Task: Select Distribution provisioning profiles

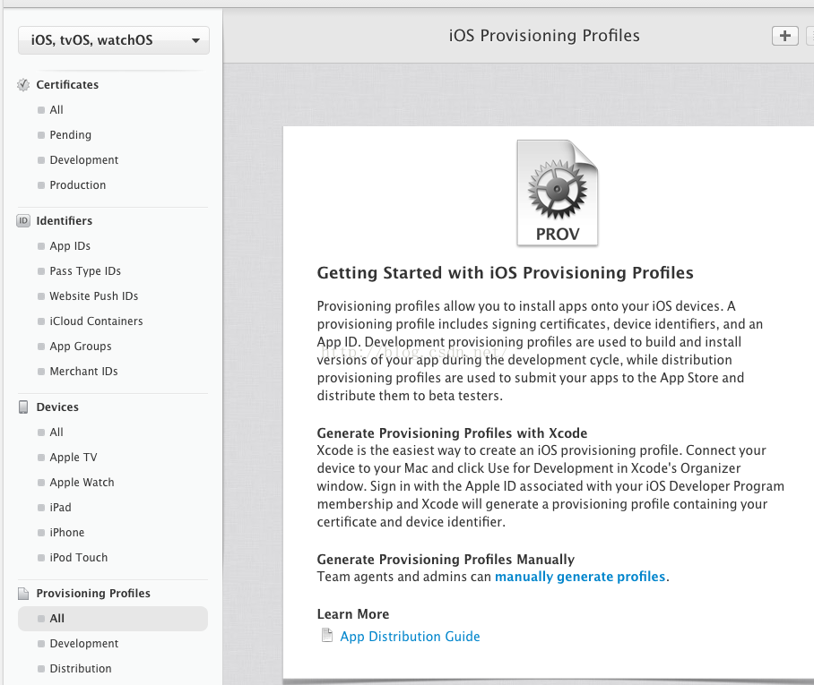Action: 81,669
